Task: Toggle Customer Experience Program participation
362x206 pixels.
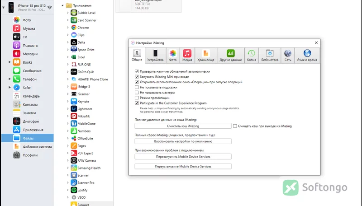Action: point(137,103)
